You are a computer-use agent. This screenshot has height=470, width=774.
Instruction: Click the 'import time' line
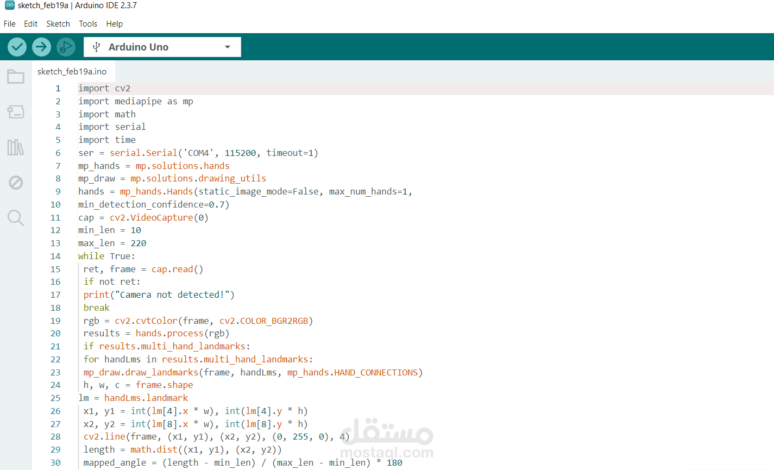pyautogui.click(x=107, y=140)
